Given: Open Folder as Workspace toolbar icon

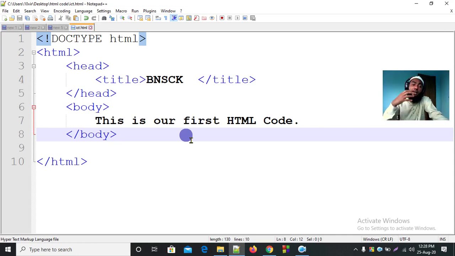Looking at the screenshot, I should (x=204, y=18).
